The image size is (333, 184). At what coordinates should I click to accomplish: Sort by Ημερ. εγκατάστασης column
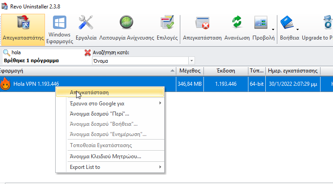tap(293, 71)
